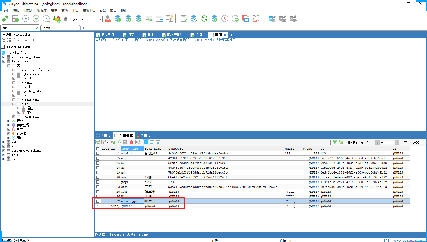Go to next rows page arrow
The image size is (427, 242).
(x=397, y=142)
